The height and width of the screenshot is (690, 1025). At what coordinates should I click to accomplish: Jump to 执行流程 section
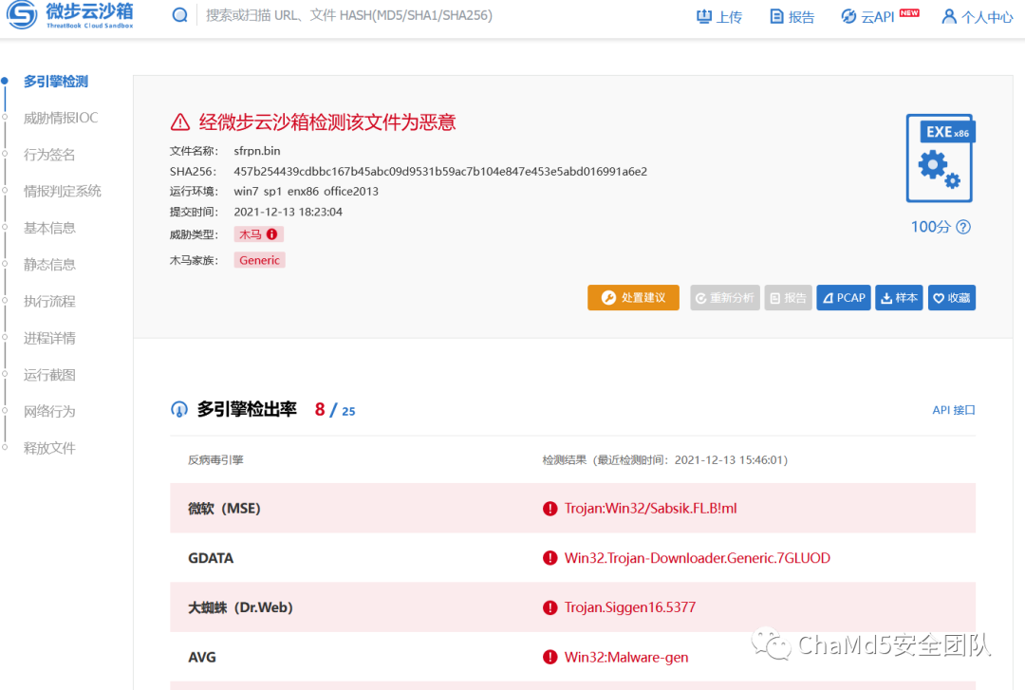(x=49, y=301)
